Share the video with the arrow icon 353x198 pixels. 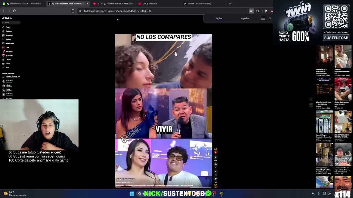216,179
